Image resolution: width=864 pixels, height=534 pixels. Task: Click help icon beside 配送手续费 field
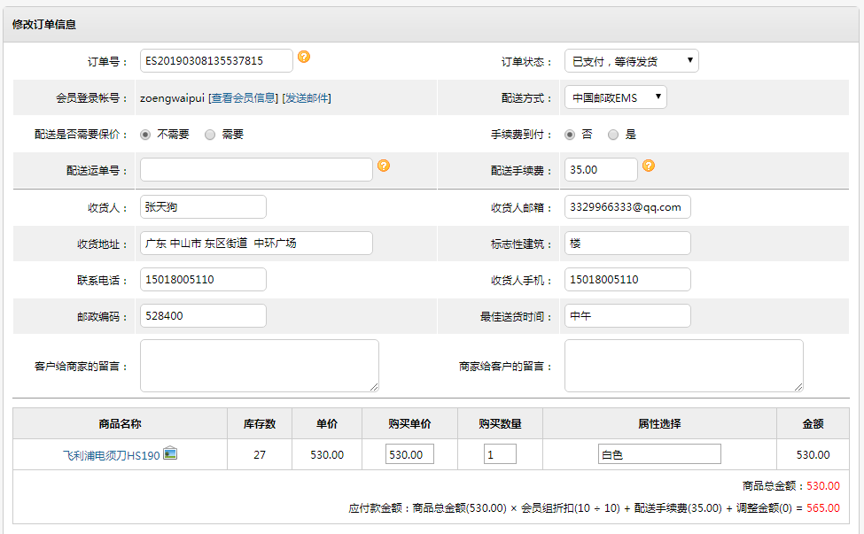point(649,166)
